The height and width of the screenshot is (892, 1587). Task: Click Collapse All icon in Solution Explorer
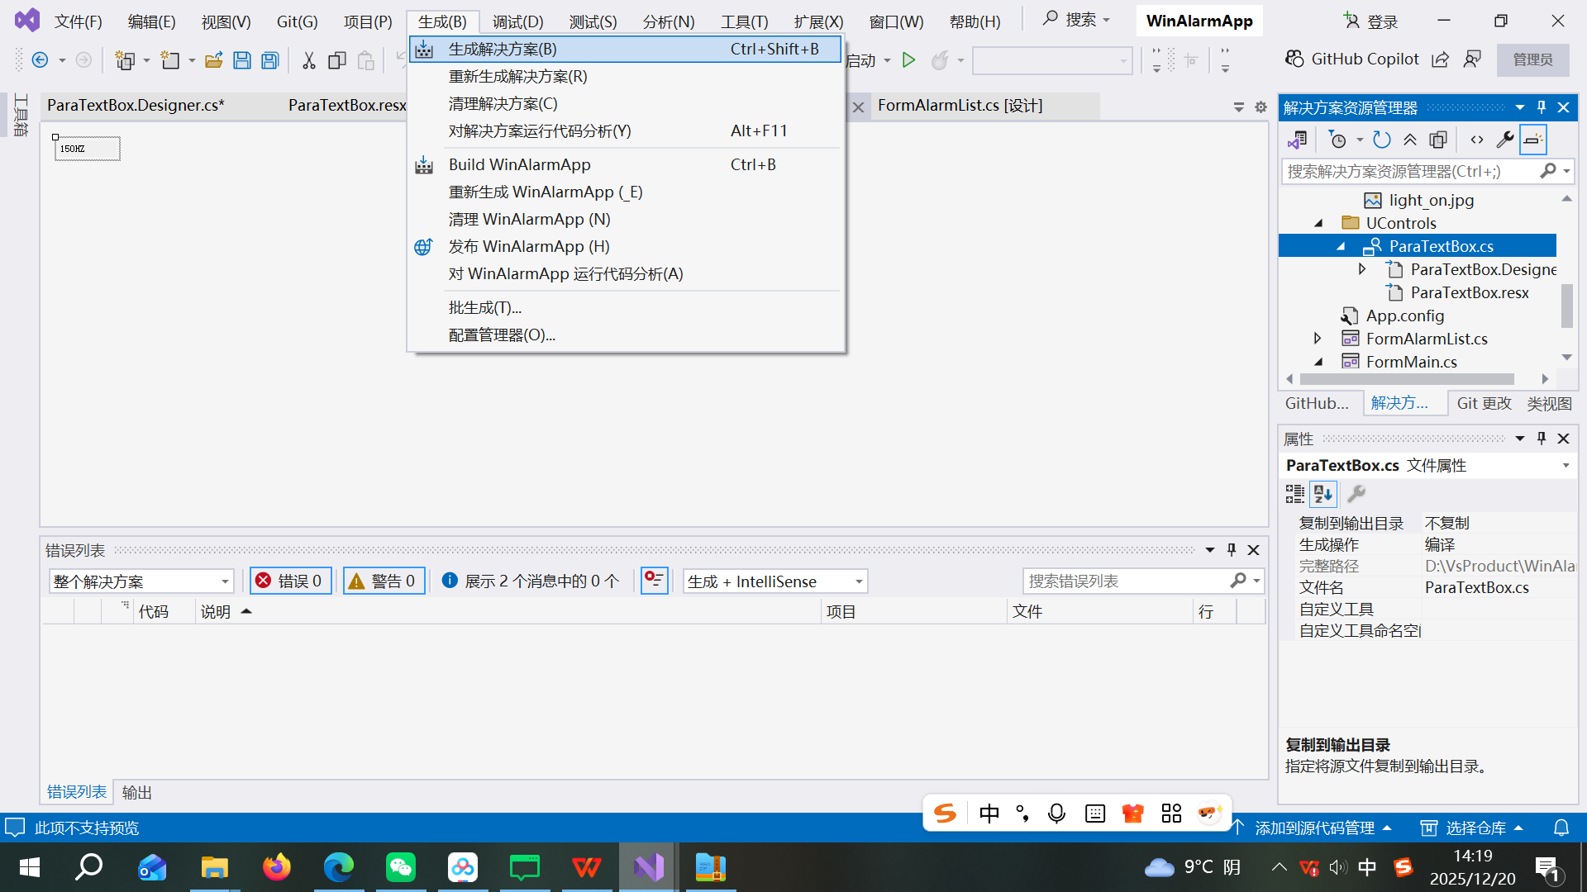1410,140
